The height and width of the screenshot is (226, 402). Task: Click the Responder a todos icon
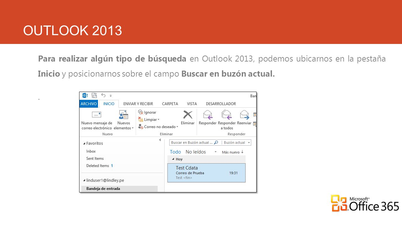pyautogui.click(x=226, y=115)
